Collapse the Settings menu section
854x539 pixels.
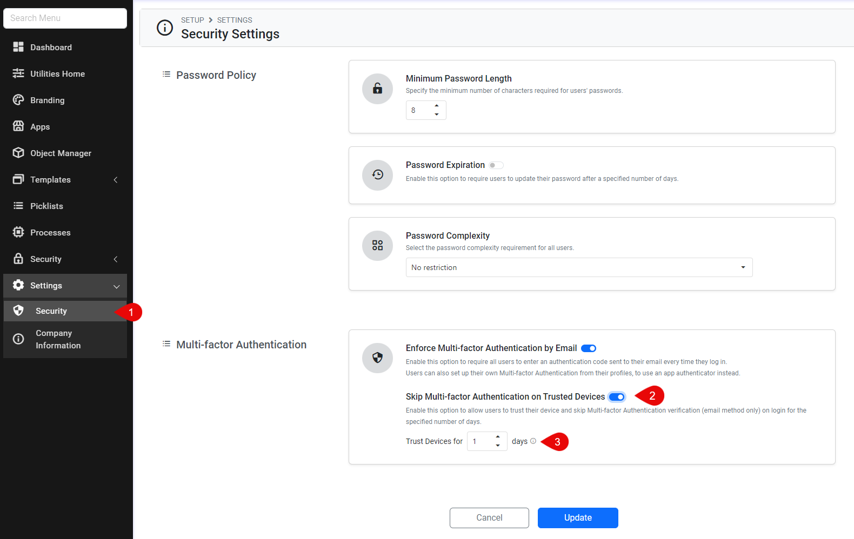pyautogui.click(x=116, y=286)
